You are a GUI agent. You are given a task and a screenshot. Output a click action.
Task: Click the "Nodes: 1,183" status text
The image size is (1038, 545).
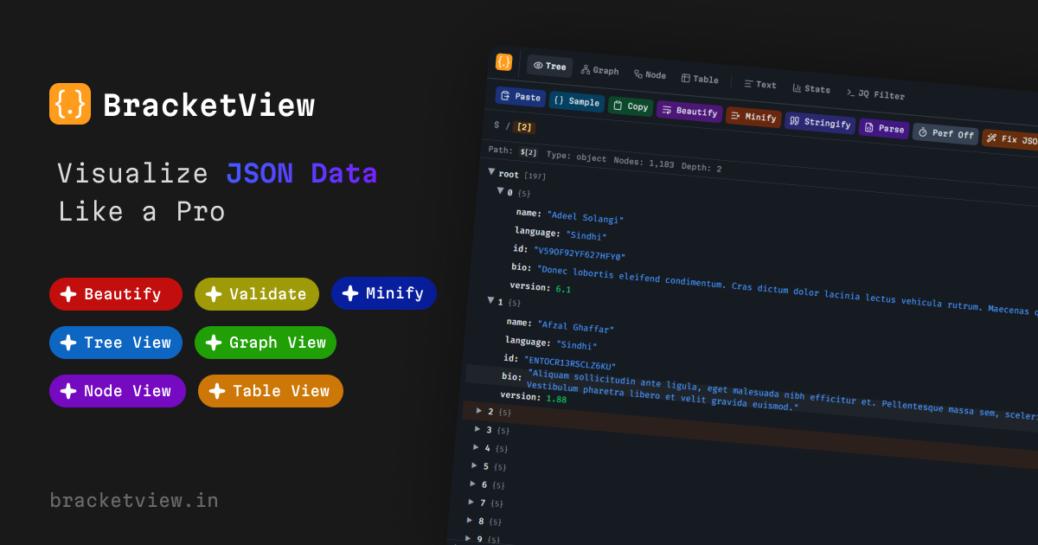(644, 163)
